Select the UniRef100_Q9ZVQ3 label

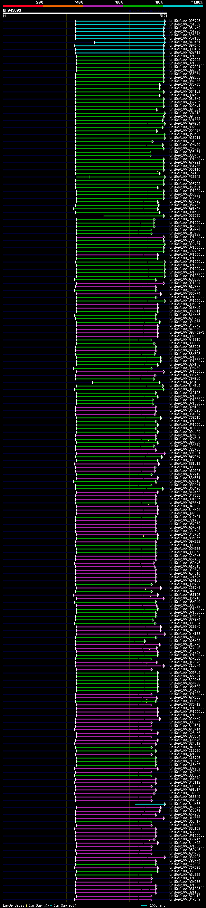[185, 78]
